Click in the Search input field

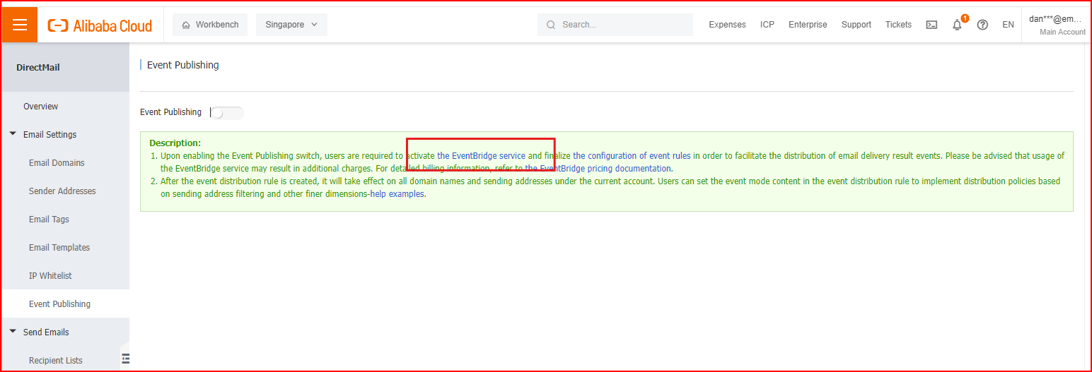(x=622, y=25)
